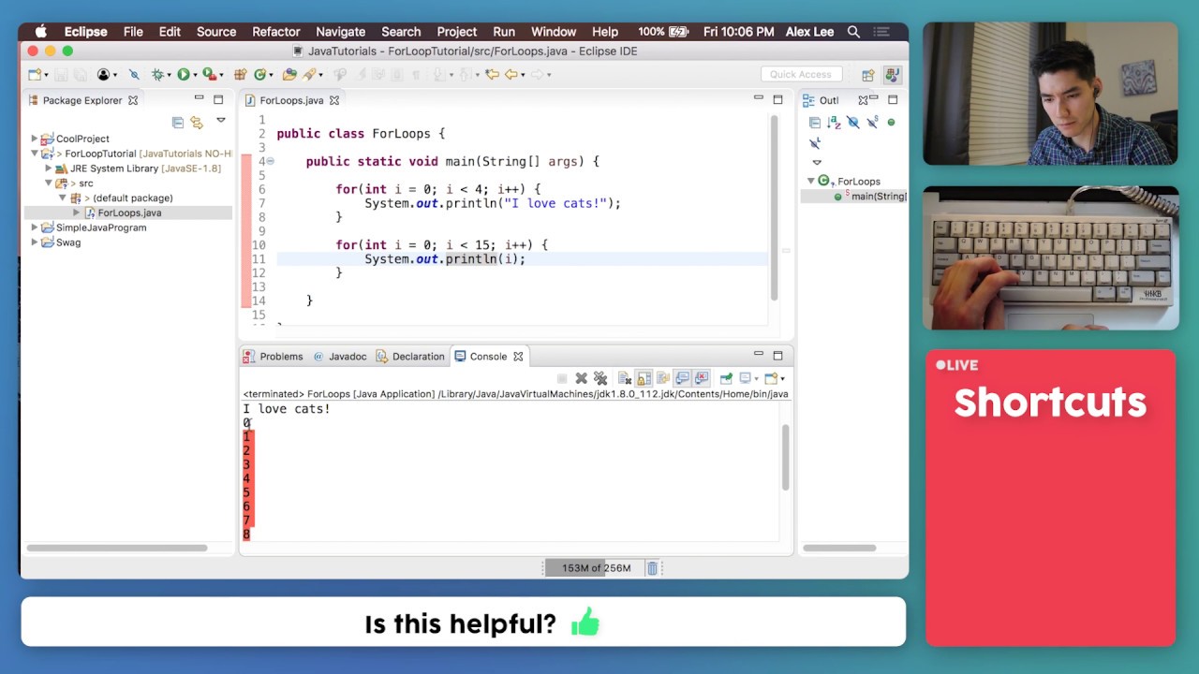Screen dimensions: 1199x674
Task: Click the green Run button in toolbar
Action: tap(184, 74)
